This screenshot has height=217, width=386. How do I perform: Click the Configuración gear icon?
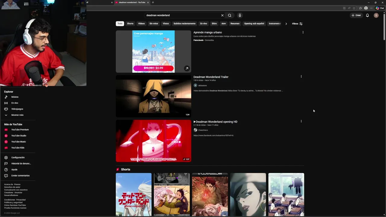pyautogui.click(x=6, y=158)
